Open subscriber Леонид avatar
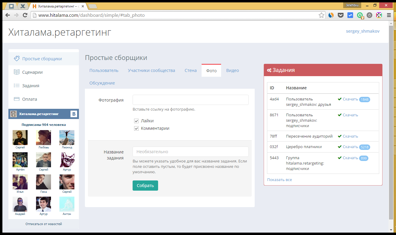The width and height of the screenshot is (396, 235). (x=67, y=138)
